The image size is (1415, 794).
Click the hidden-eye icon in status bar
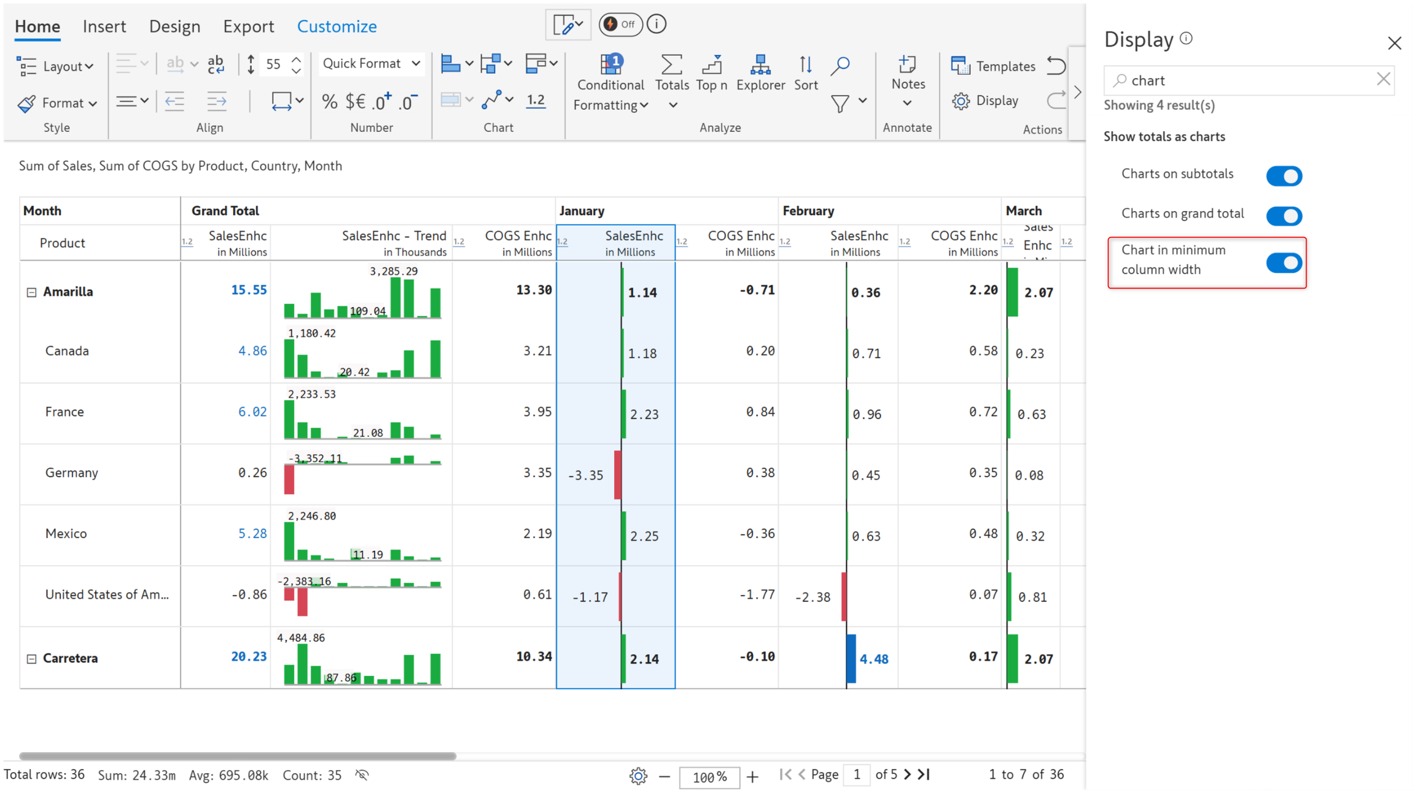coord(362,775)
